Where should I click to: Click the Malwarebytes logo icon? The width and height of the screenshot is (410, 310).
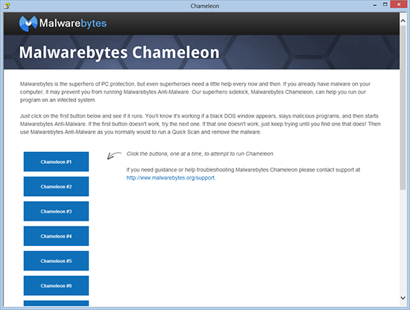click(28, 24)
